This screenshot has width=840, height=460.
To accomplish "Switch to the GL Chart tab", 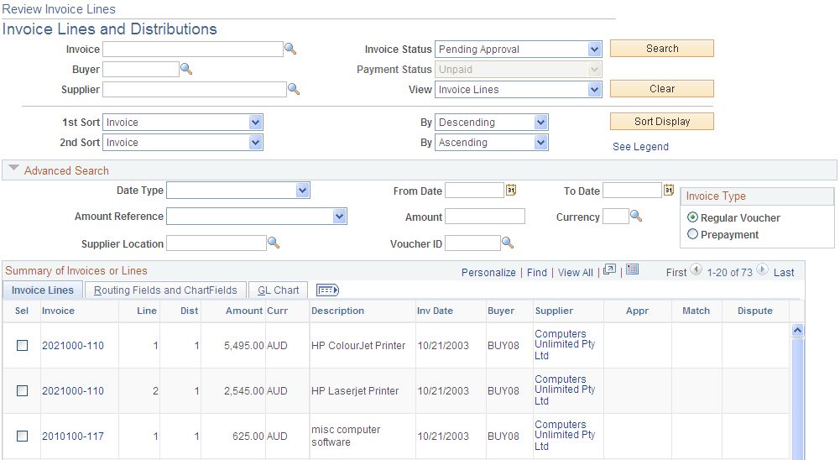I will (278, 290).
